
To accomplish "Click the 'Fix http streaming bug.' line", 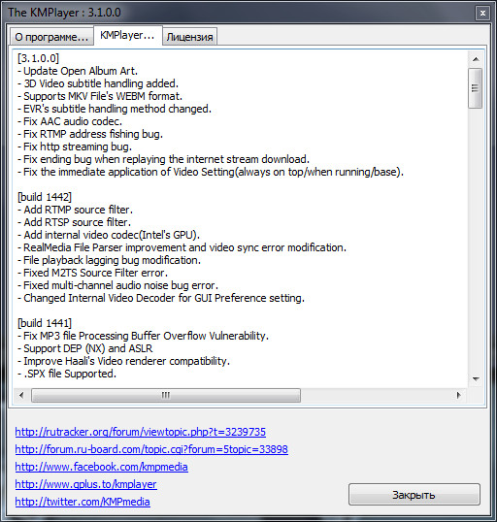I will (x=75, y=147).
